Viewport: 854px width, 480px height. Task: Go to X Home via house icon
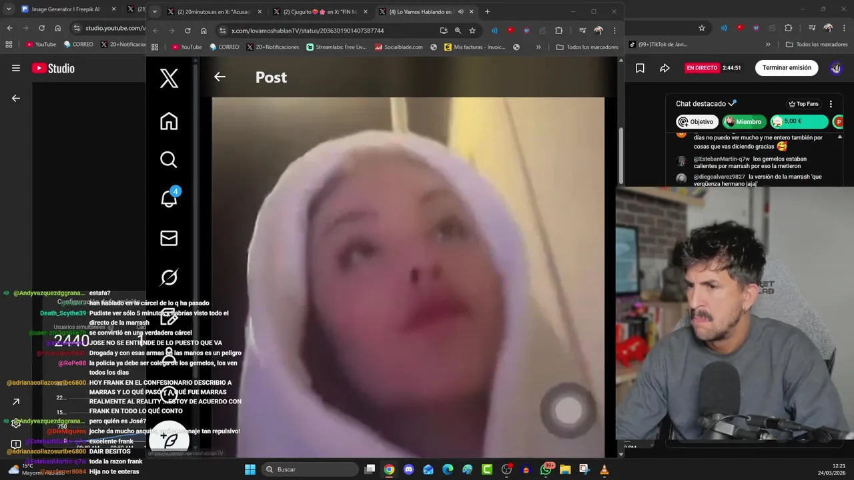[169, 121]
